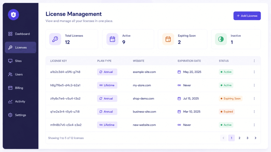The width and height of the screenshot is (271, 152).
Task: Open the table header options menu
Action: 254,61
